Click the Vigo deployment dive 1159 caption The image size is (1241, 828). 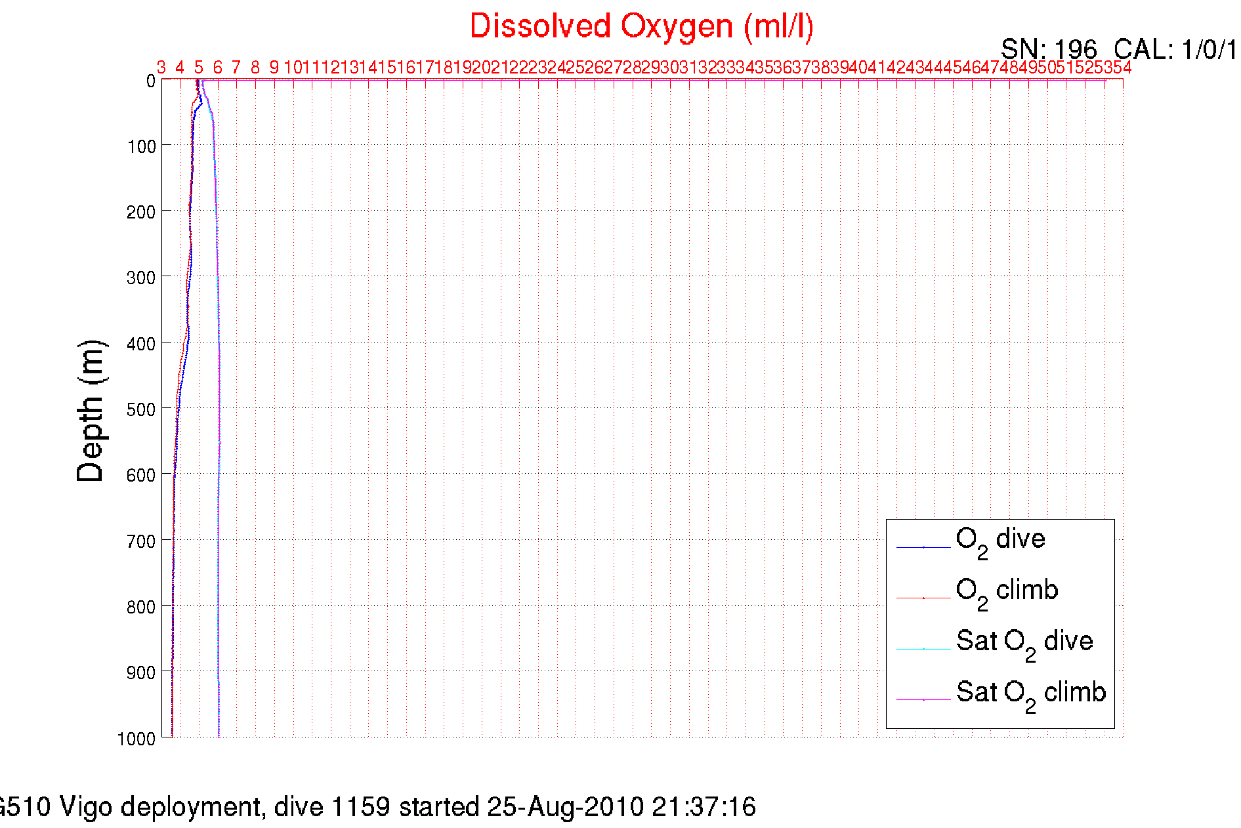377,807
